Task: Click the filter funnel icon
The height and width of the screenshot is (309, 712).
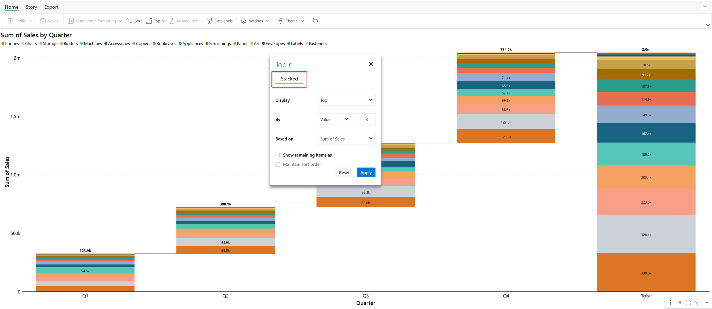Action: click(x=697, y=303)
